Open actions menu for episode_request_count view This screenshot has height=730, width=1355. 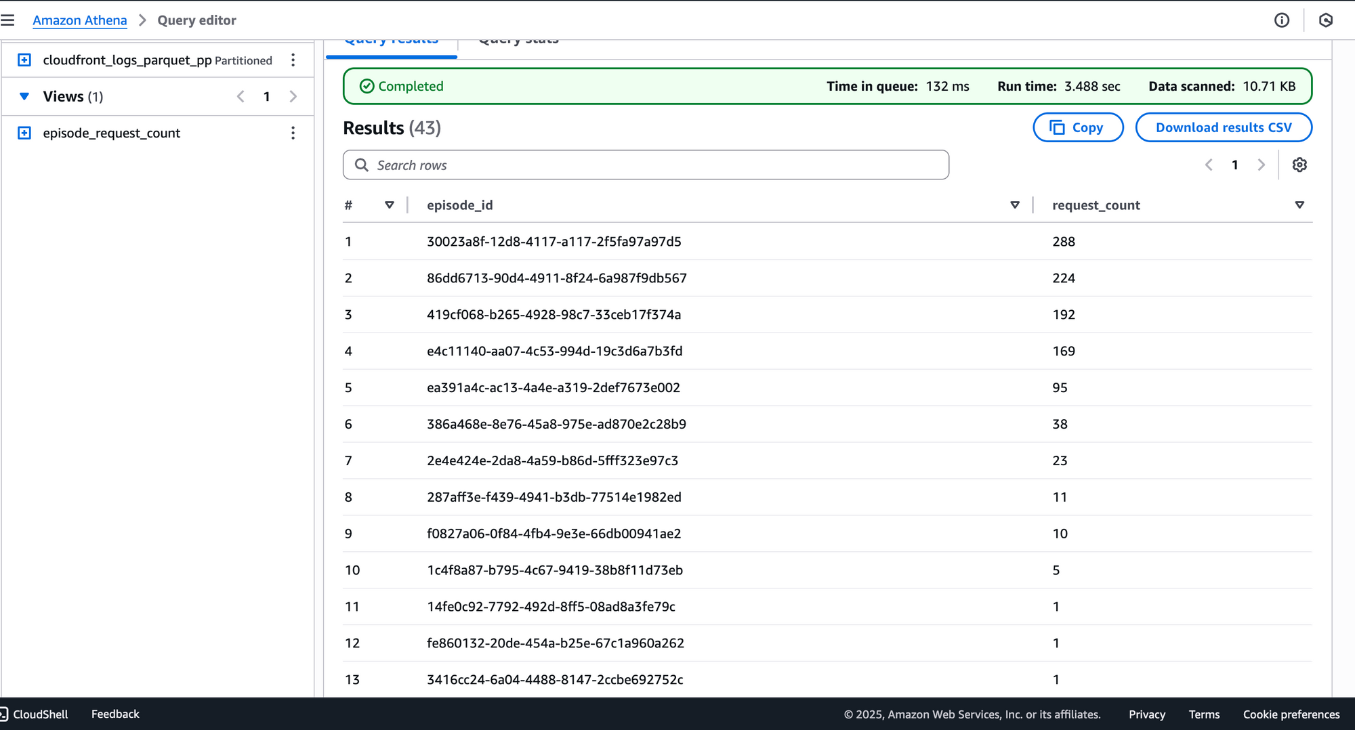pos(293,133)
